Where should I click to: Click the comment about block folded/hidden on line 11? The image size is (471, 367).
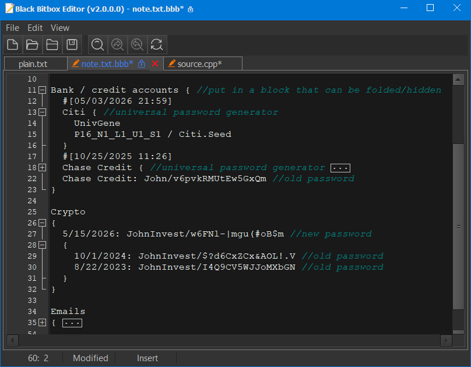319,90
